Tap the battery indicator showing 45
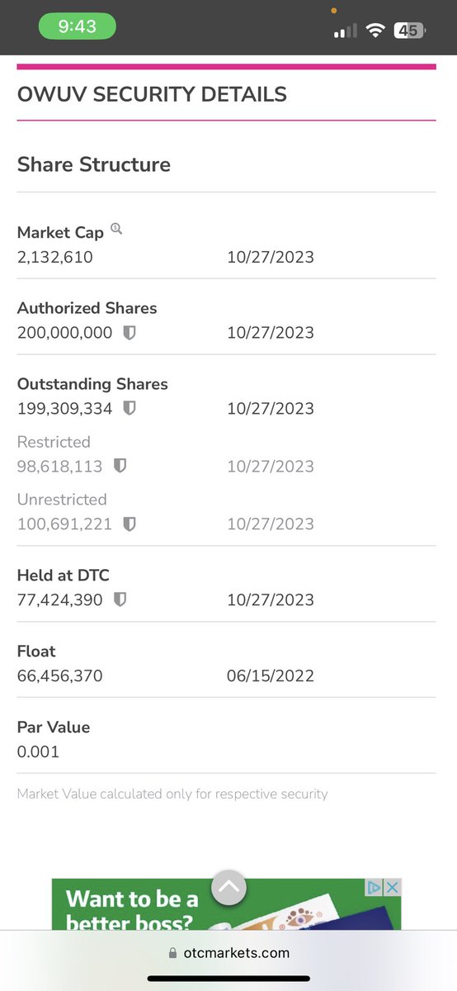Image resolution: width=457 pixels, height=991 pixels. coord(410,31)
